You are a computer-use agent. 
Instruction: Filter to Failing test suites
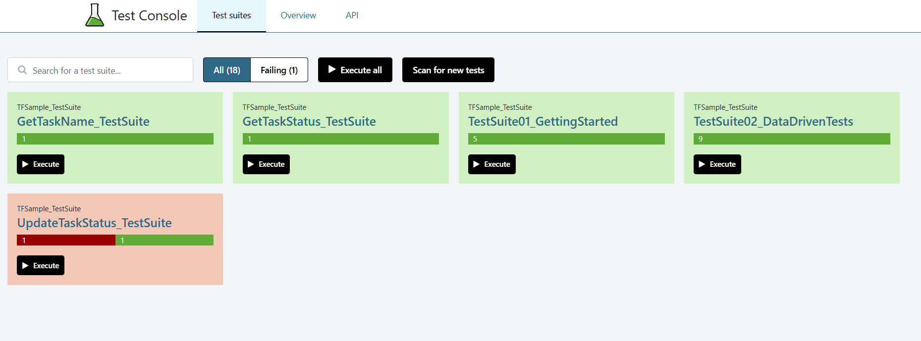click(x=279, y=70)
